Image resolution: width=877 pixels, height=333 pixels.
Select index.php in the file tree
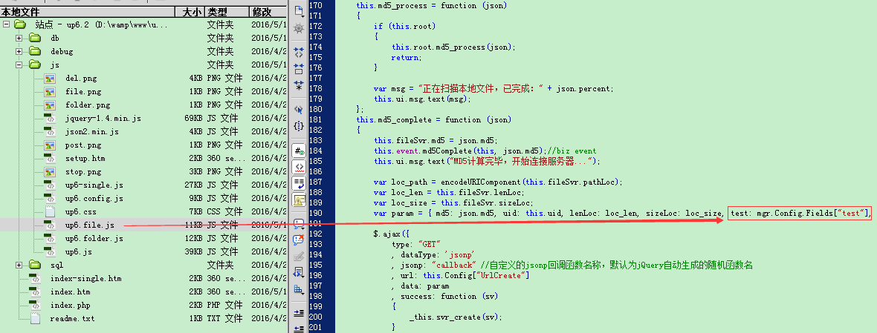[x=70, y=305]
